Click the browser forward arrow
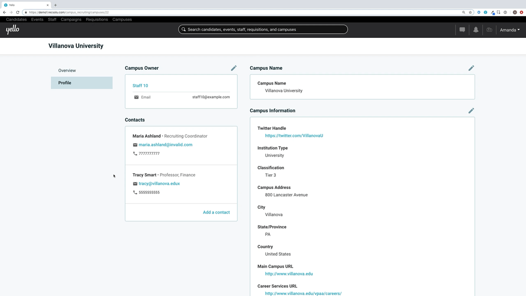 click(x=10, y=13)
